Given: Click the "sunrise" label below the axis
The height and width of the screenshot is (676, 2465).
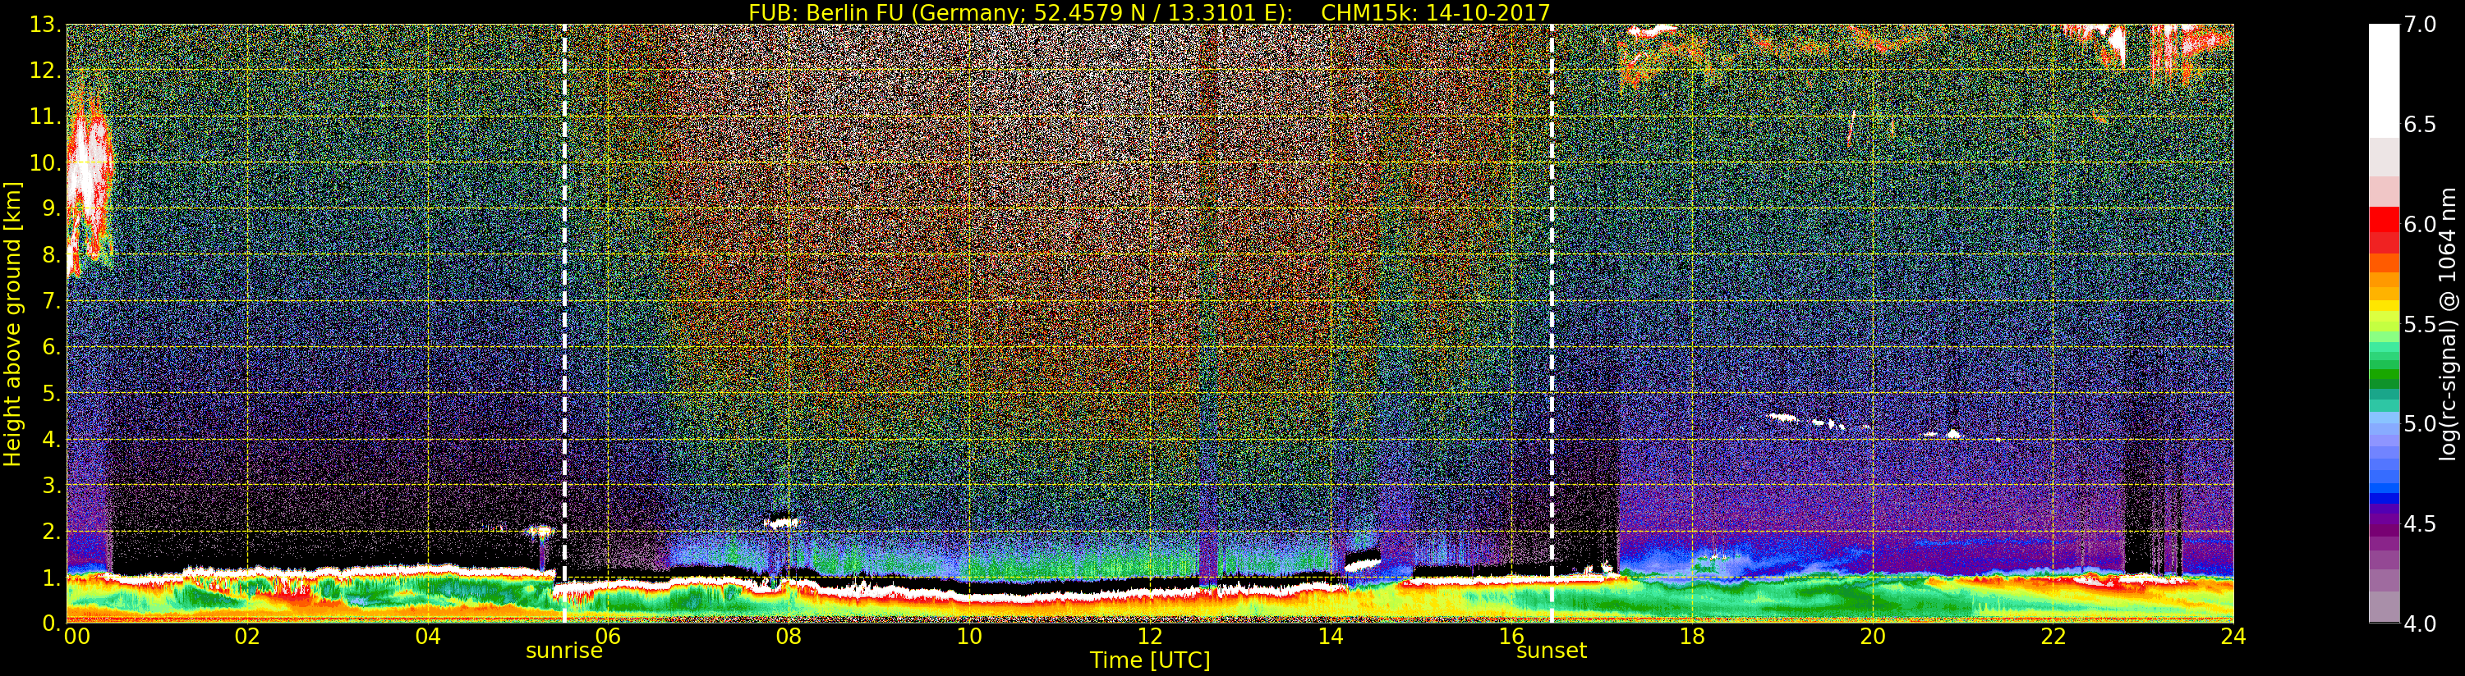Looking at the screenshot, I should (563, 651).
